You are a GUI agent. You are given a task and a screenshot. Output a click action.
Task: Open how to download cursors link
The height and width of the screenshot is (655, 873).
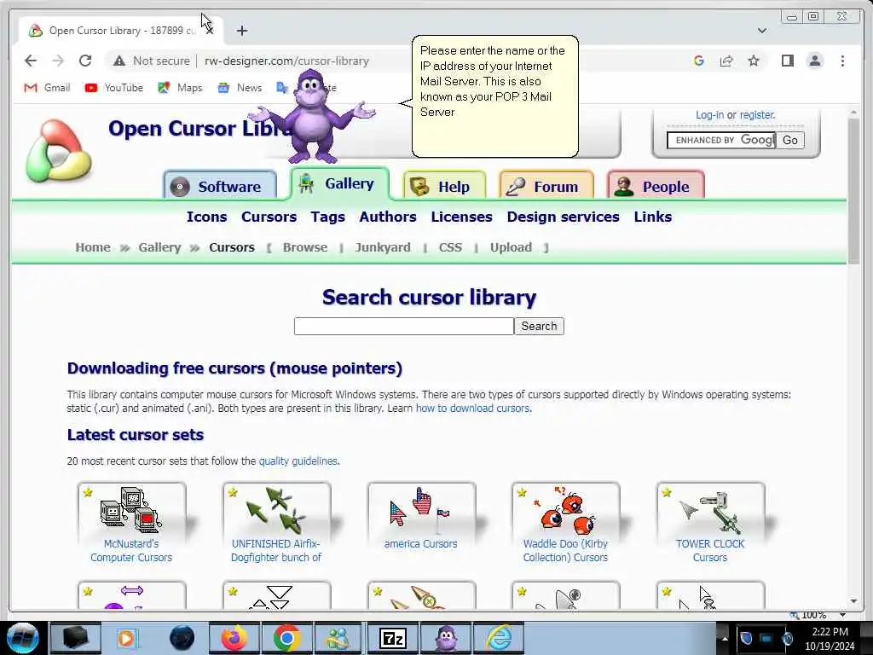pos(473,409)
